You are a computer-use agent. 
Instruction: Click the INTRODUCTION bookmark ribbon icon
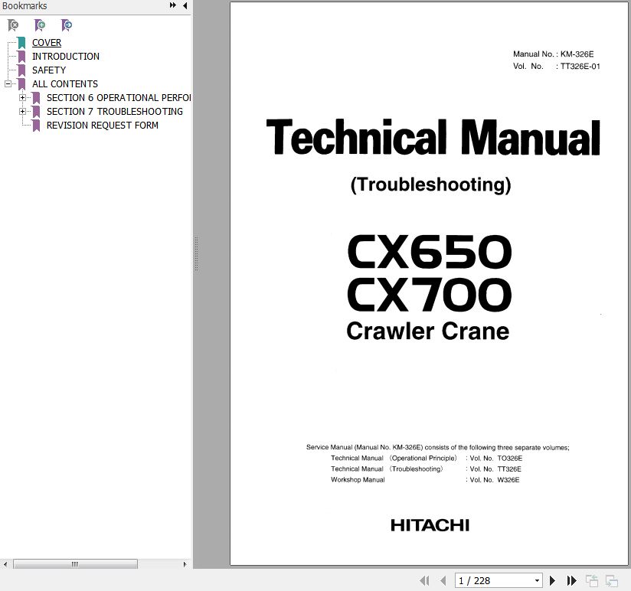(21, 57)
